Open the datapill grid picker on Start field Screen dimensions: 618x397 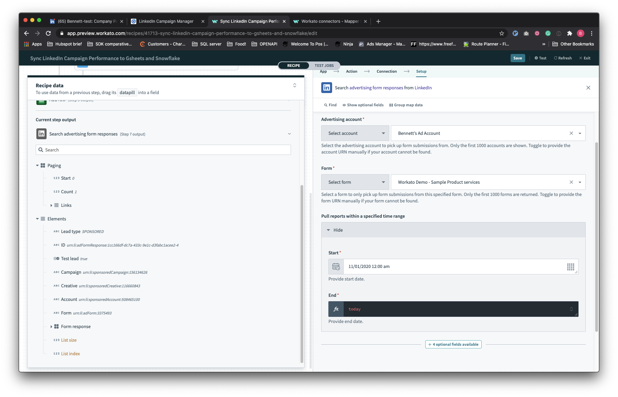[x=570, y=267]
